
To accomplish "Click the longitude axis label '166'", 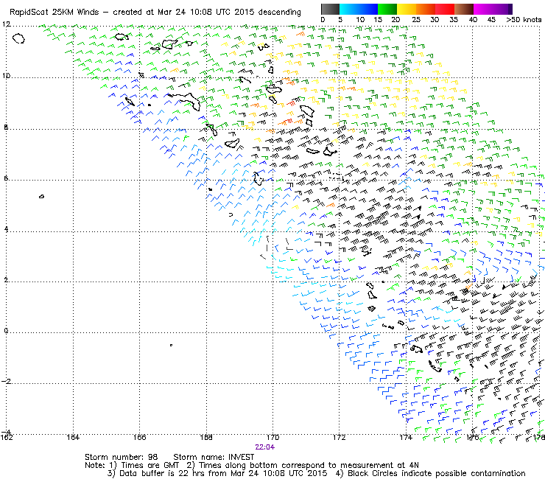I will tap(139, 437).
